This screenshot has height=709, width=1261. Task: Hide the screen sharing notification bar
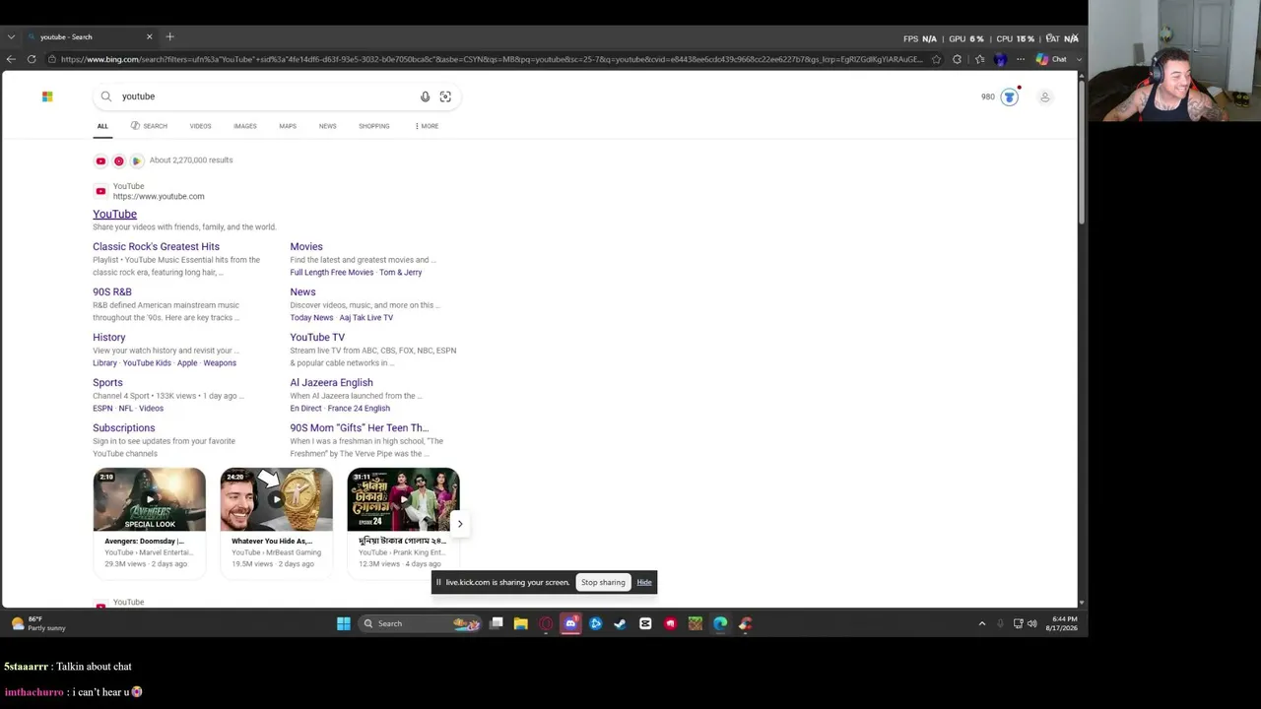[644, 583]
